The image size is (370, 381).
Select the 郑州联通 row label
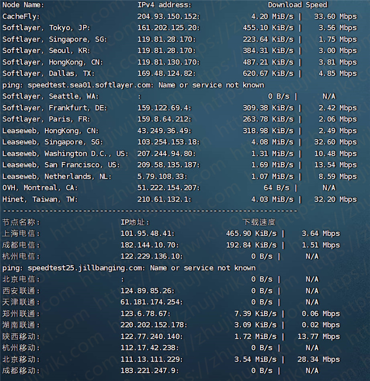tap(21, 314)
